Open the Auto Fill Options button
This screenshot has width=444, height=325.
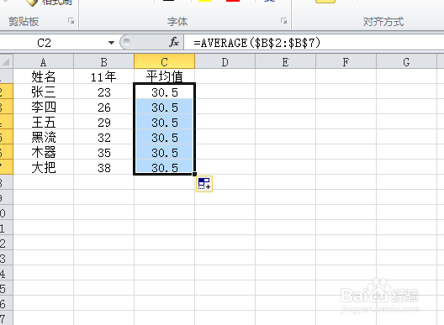tap(204, 184)
